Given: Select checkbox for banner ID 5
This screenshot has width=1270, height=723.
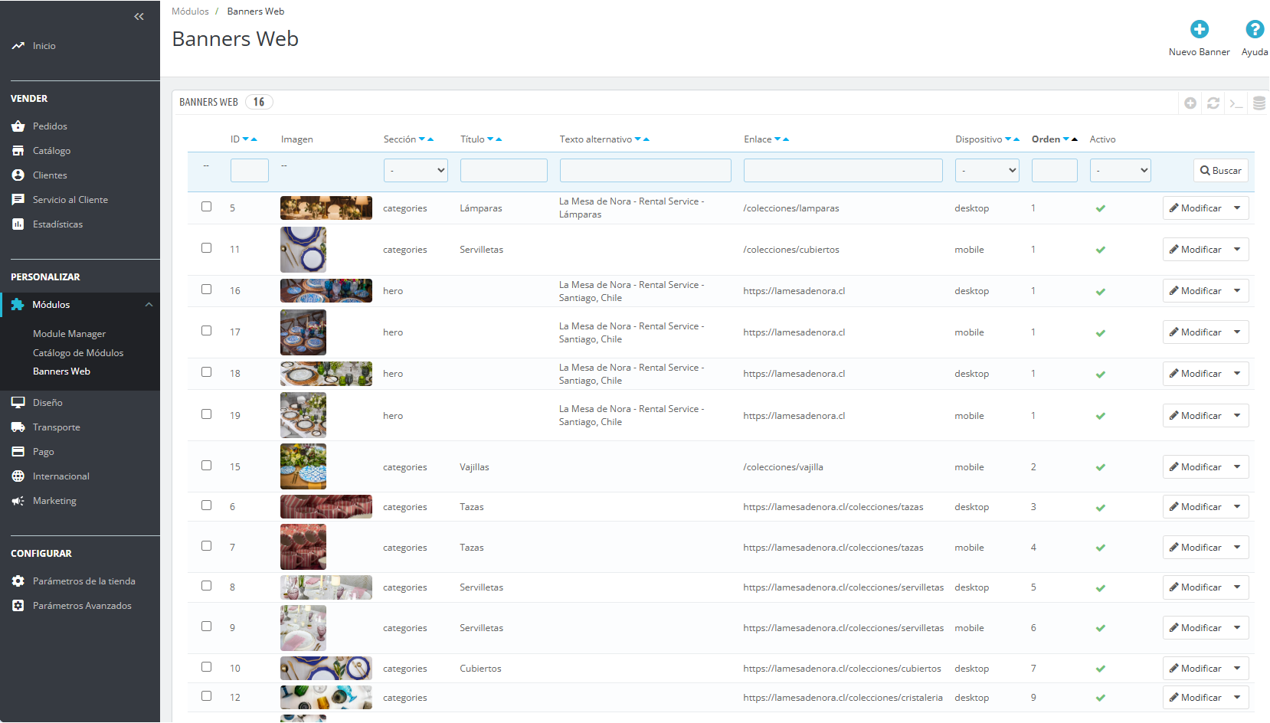Looking at the screenshot, I should tap(207, 207).
